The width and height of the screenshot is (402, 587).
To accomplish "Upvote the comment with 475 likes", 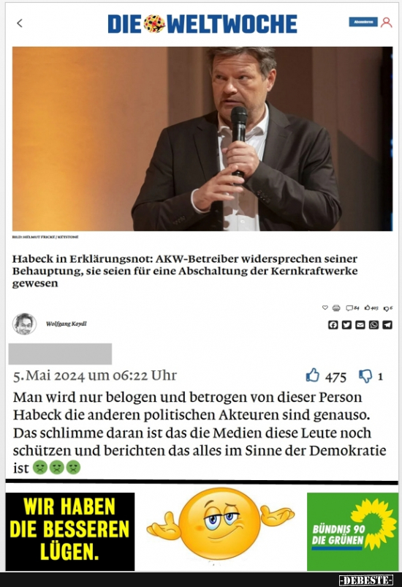I will click(313, 375).
